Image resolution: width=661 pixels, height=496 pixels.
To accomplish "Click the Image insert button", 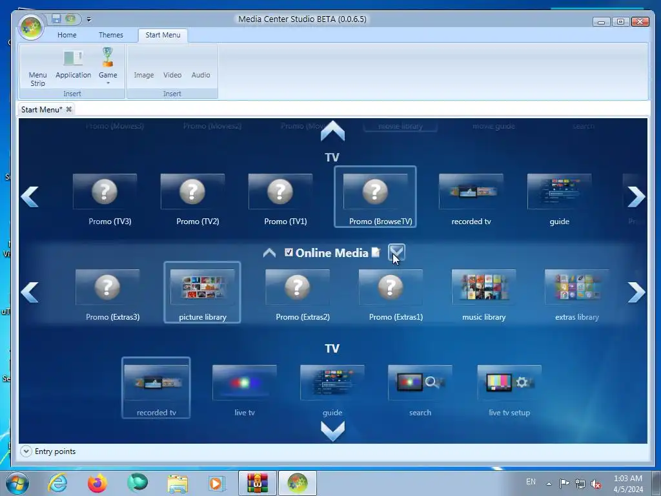I will click(x=144, y=75).
